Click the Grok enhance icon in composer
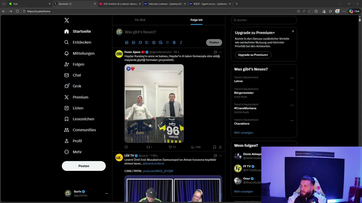The width and height of the screenshot is (362, 203). tap(140, 43)
